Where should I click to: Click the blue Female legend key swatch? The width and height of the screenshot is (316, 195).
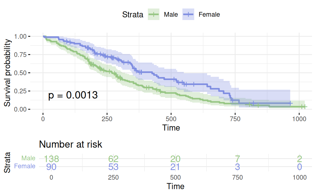click(x=188, y=15)
